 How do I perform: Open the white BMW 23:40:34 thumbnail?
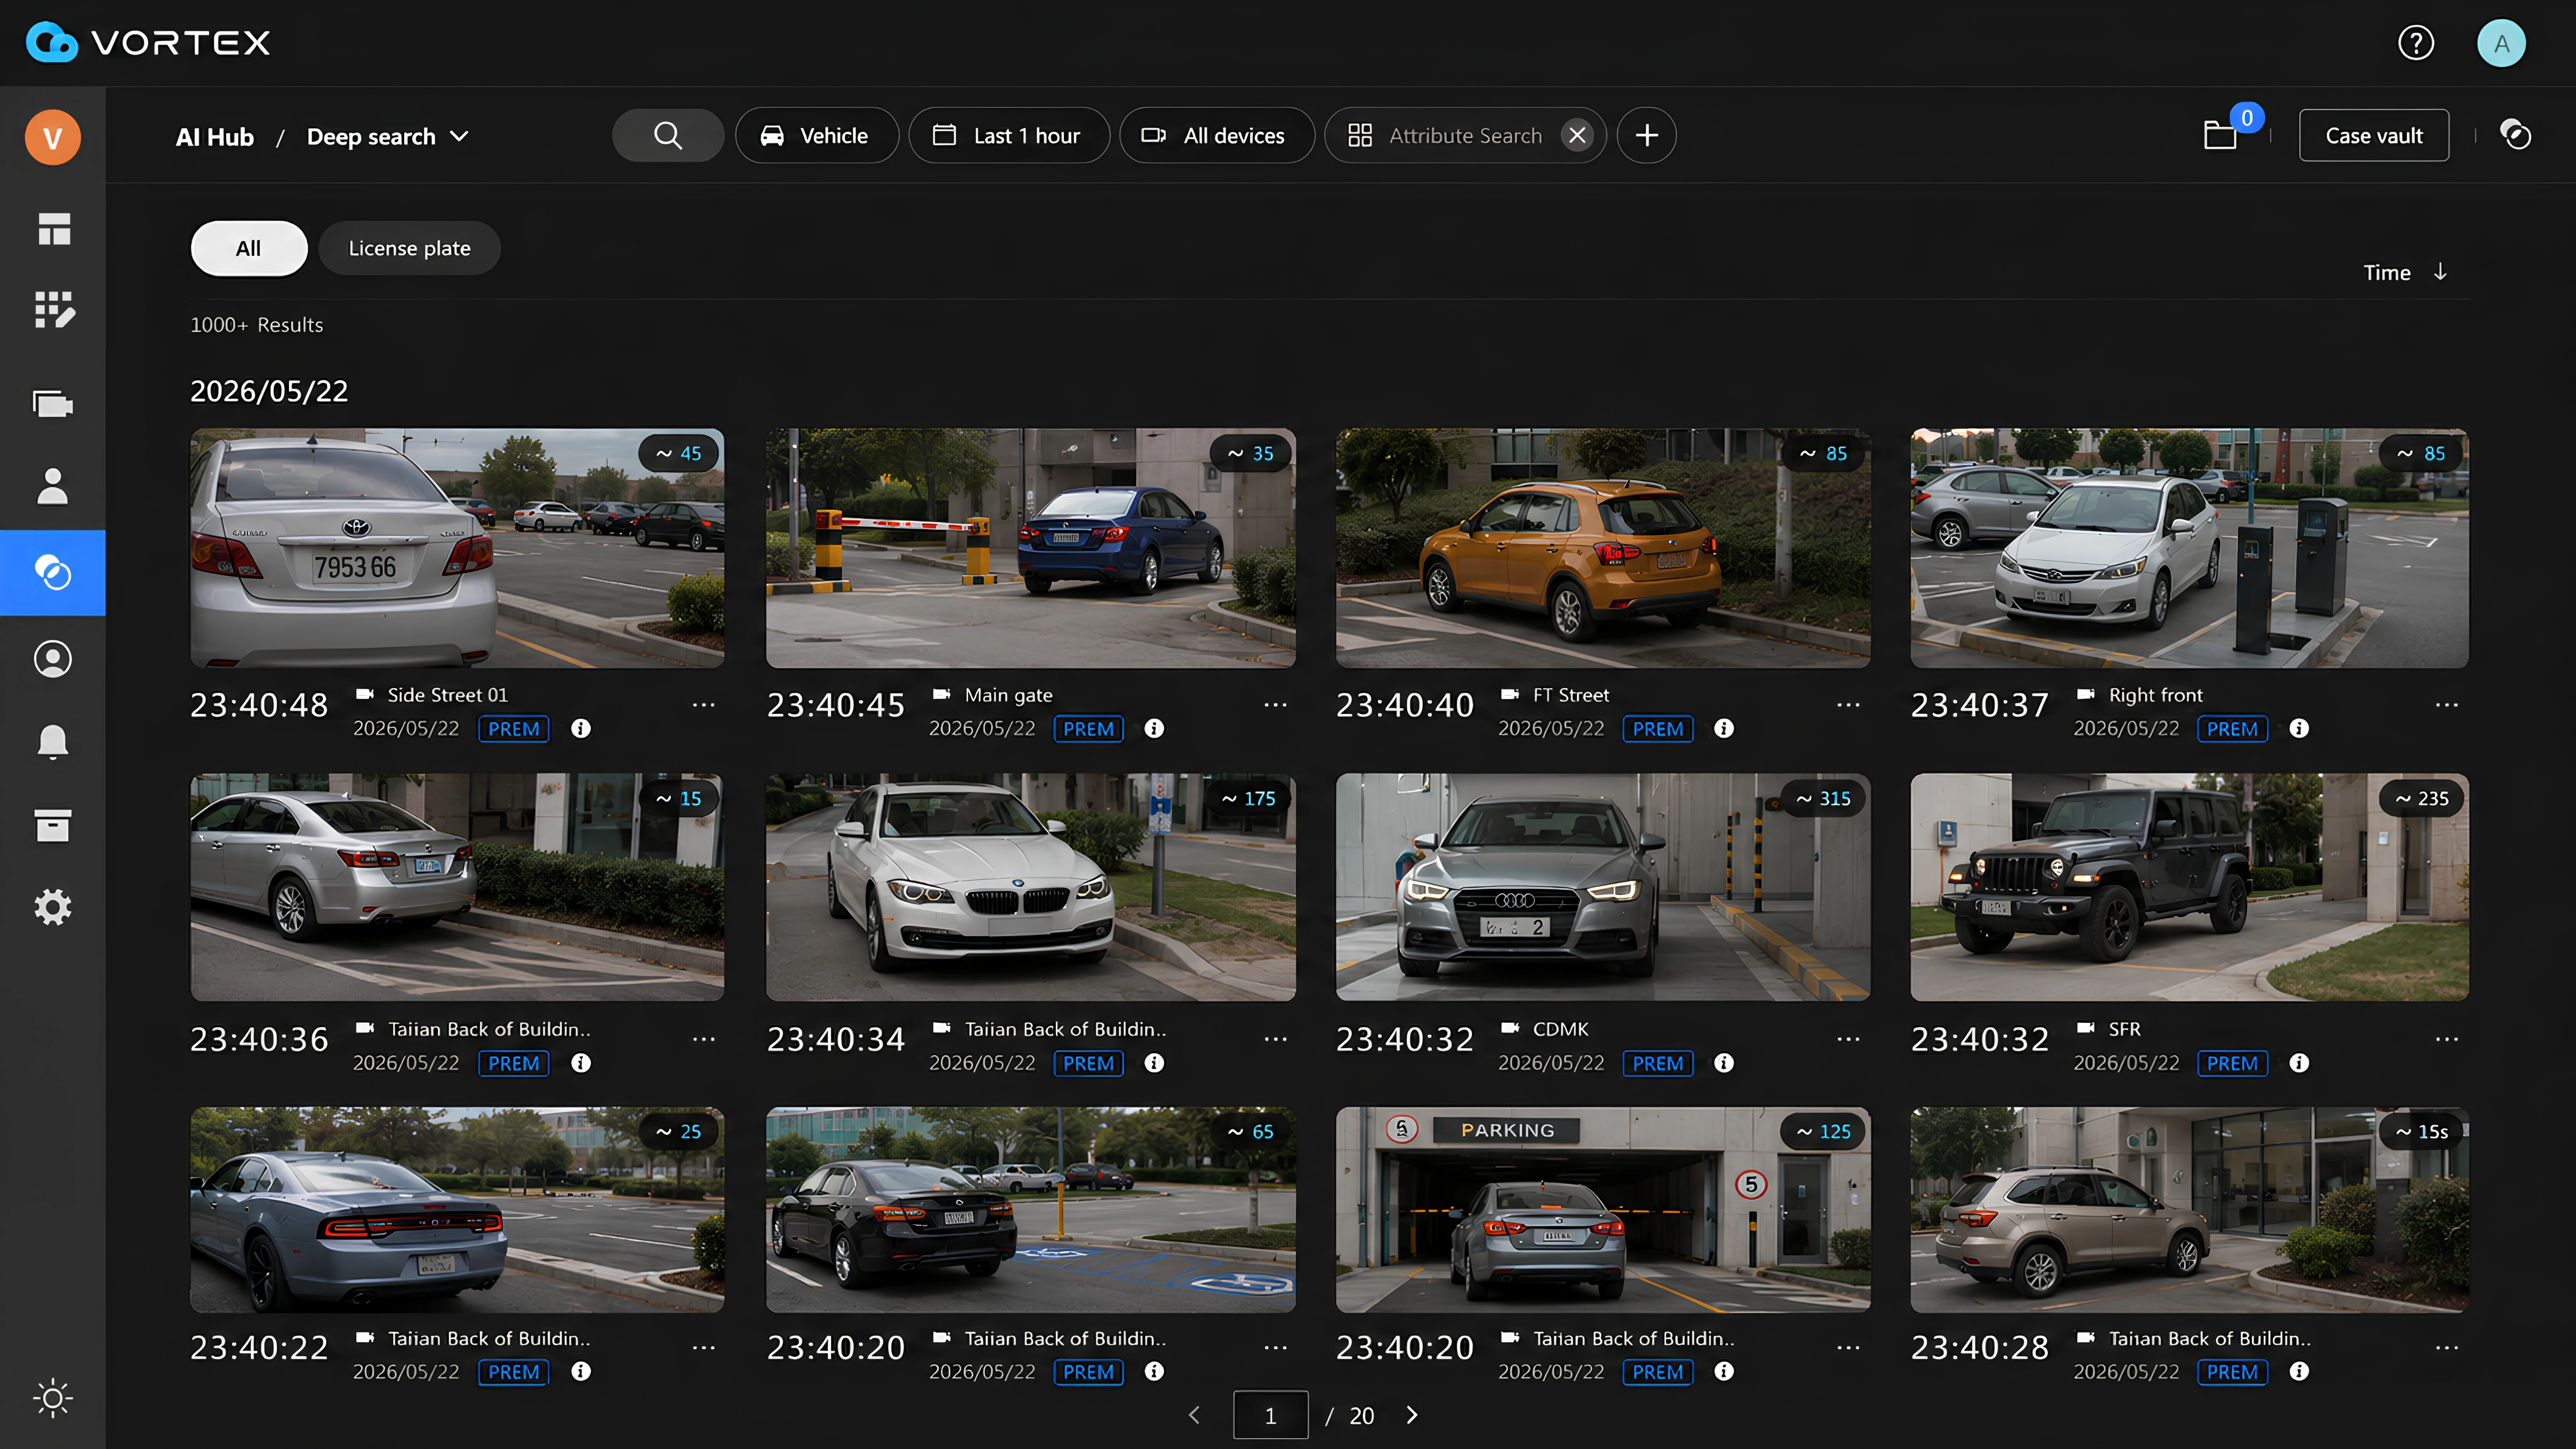coord(1030,887)
